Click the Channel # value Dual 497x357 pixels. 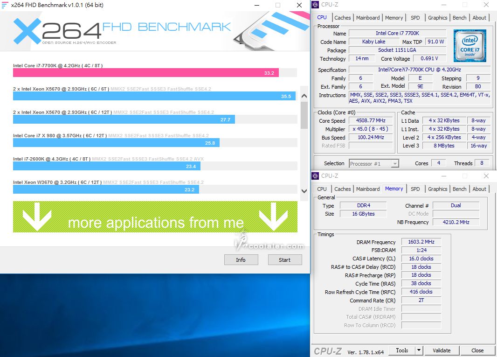pos(456,206)
